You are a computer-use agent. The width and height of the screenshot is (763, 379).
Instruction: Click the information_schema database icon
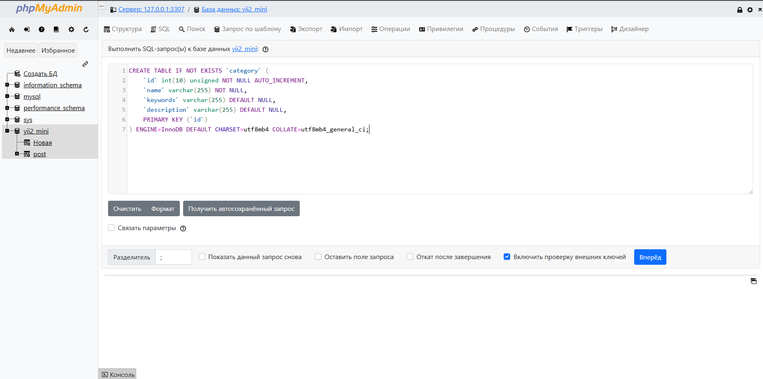17,85
